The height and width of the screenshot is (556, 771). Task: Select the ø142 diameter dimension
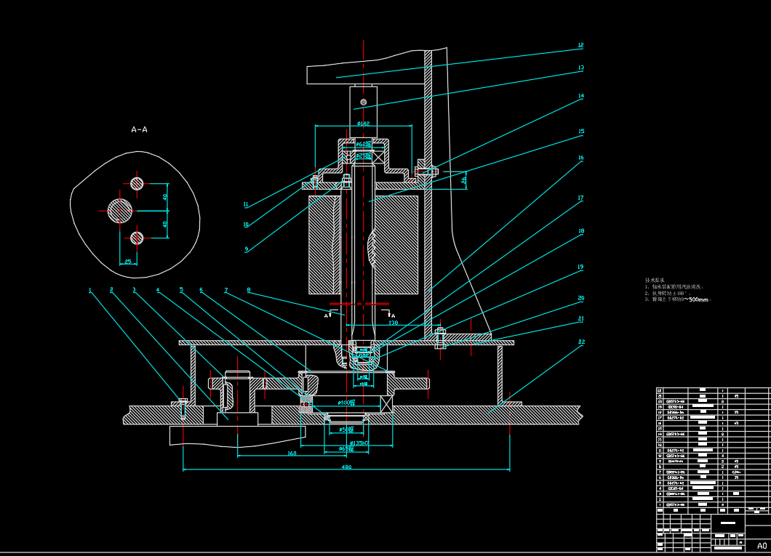click(x=363, y=124)
